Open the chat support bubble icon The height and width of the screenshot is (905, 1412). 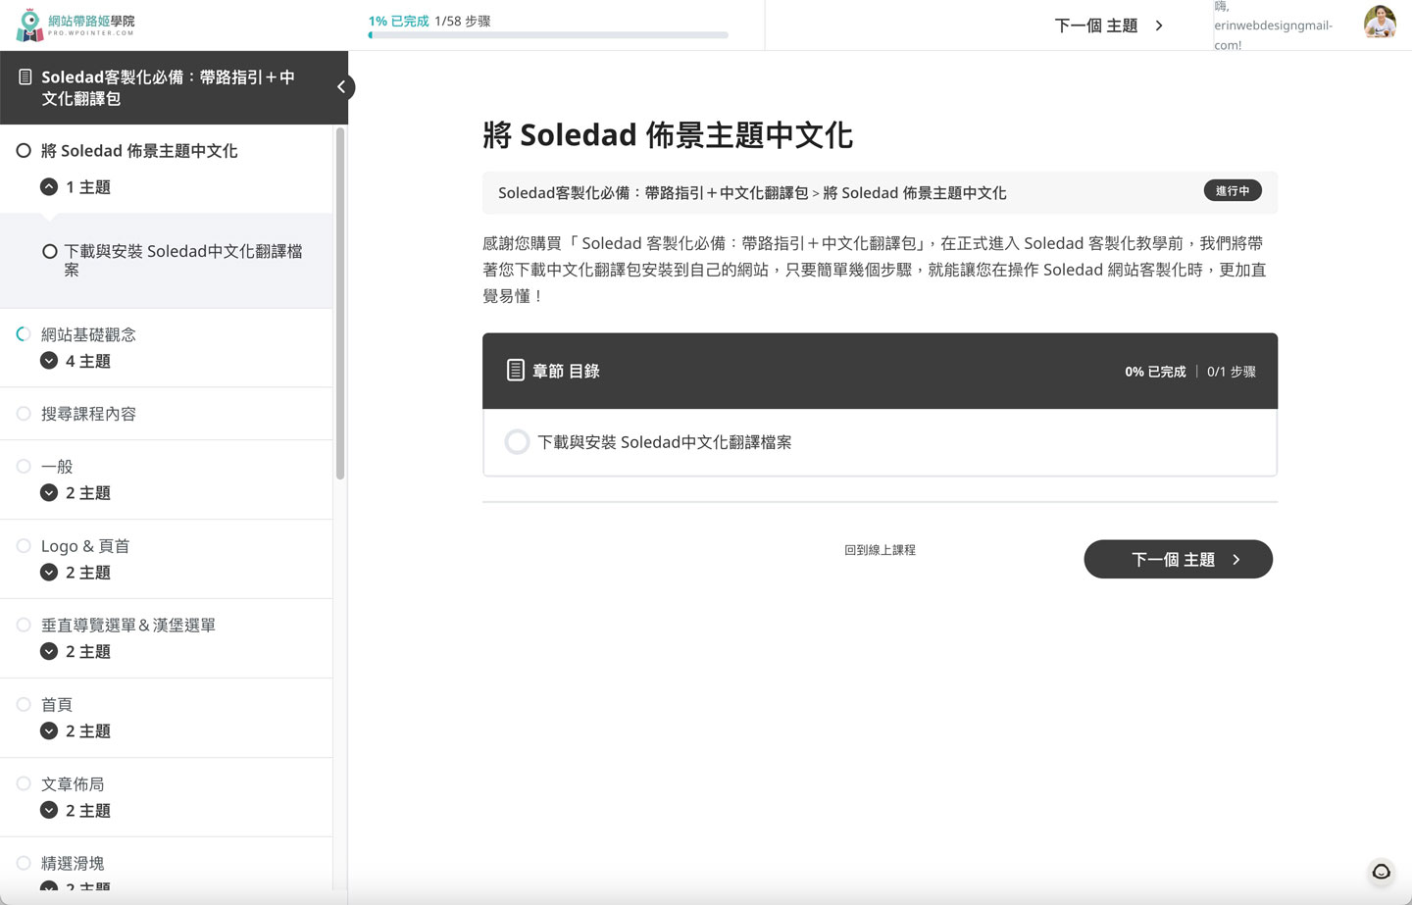point(1382,872)
